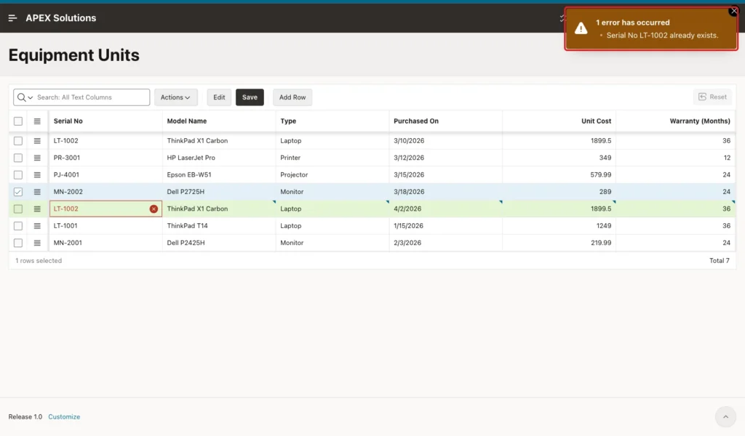Open the main navigation hamburger menu
Screen dimensions: 745x436
click(13, 18)
